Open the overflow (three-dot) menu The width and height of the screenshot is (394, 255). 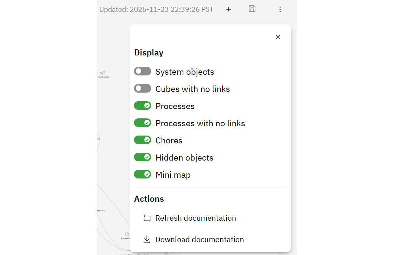[x=280, y=9]
